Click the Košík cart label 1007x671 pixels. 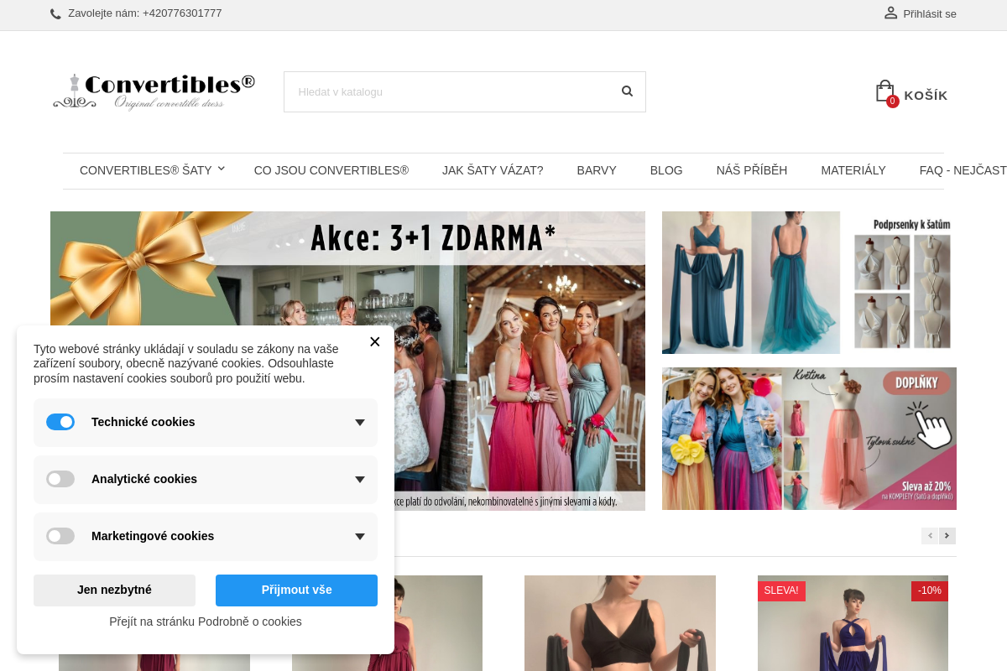click(926, 96)
